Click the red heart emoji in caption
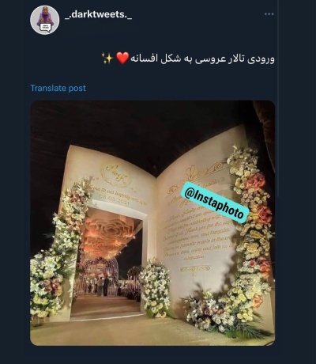 122,58
